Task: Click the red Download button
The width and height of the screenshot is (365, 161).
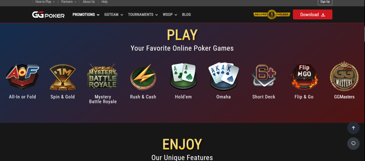Action: 313,15
